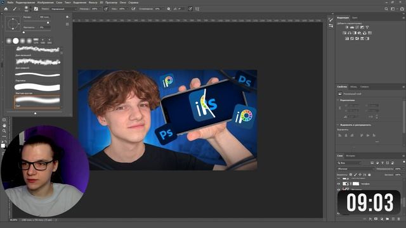Image resolution: width=406 pixels, height=228 pixels.
Task: Add layer mask button at Layers bottom
Action: [x=376, y=219]
